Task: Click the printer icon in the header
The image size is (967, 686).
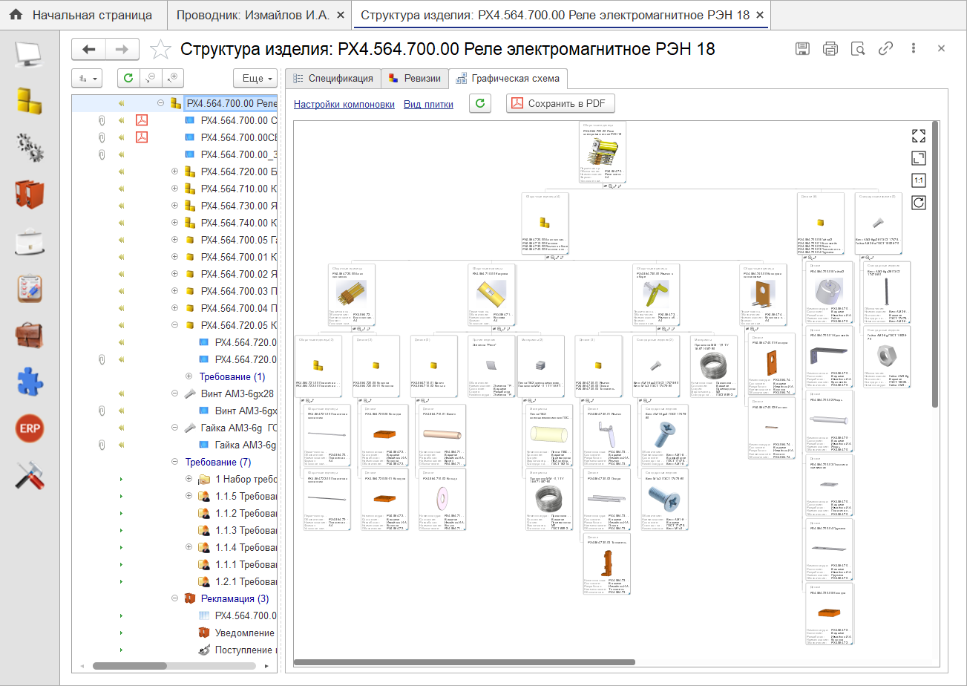Action: click(830, 49)
